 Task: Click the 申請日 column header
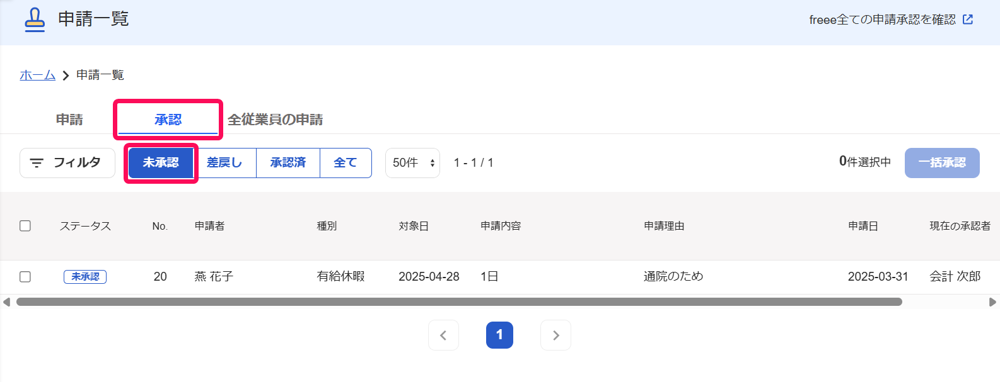863,226
